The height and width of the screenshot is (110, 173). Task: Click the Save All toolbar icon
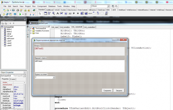click(x=18, y=10)
